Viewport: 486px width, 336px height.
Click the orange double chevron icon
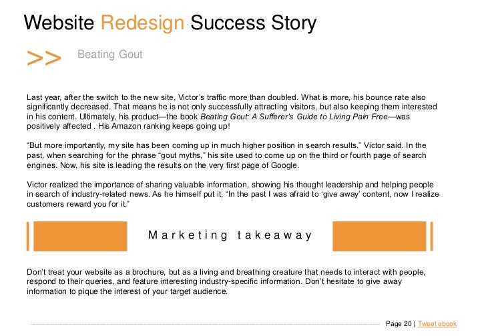click(44, 58)
